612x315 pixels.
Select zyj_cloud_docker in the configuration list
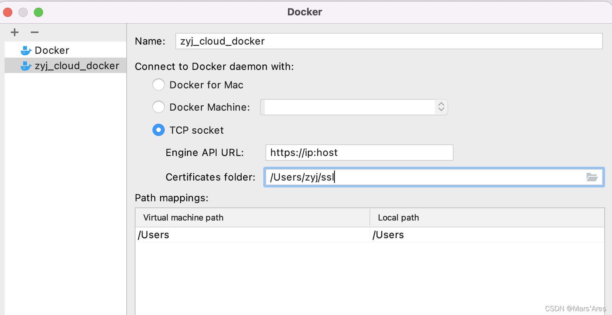point(77,66)
